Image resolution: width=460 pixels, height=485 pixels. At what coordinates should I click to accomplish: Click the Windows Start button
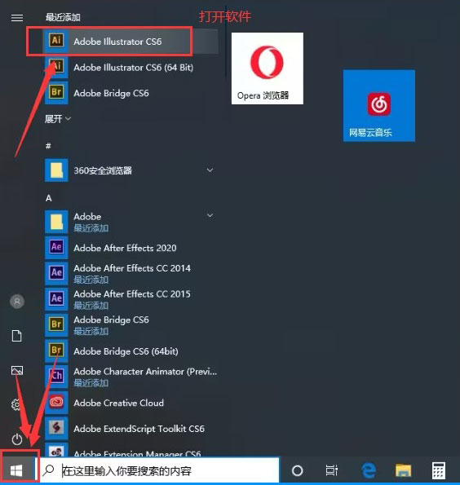tap(16, 471)
